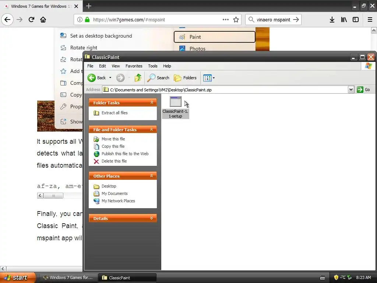Click the tray clock 8:23 AM
This screenshot has height=283, width=377.
tap(363, 277)
